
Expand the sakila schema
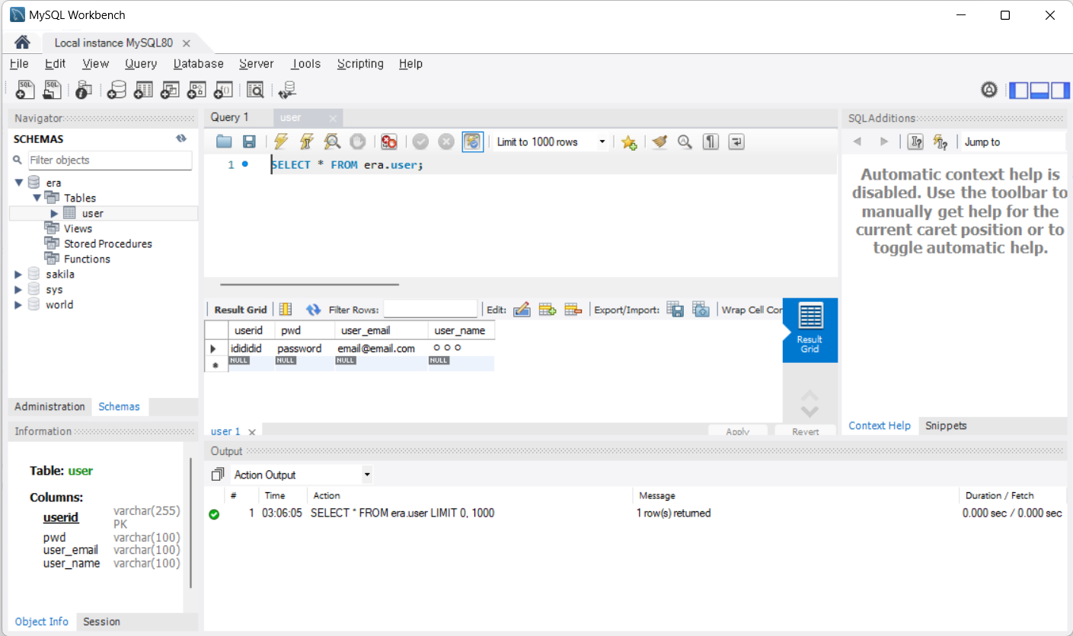point(19,274)
